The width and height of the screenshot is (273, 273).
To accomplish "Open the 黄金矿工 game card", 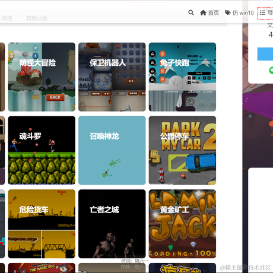I will tap(182, 224).
